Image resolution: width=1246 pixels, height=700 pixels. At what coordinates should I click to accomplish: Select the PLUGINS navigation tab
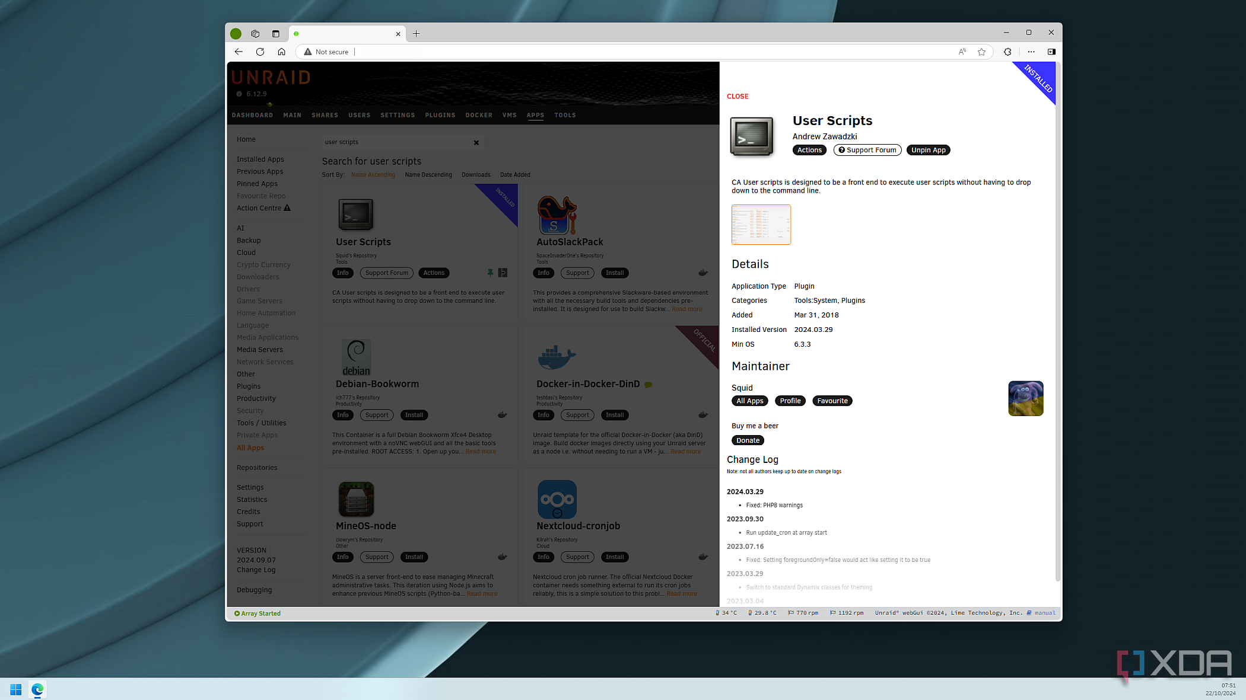tap(439, 114)
